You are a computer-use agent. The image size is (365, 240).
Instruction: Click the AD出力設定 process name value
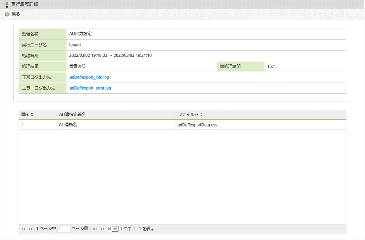point(80,34)
